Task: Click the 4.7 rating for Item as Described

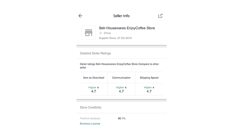Action: [x=94, y=91]
